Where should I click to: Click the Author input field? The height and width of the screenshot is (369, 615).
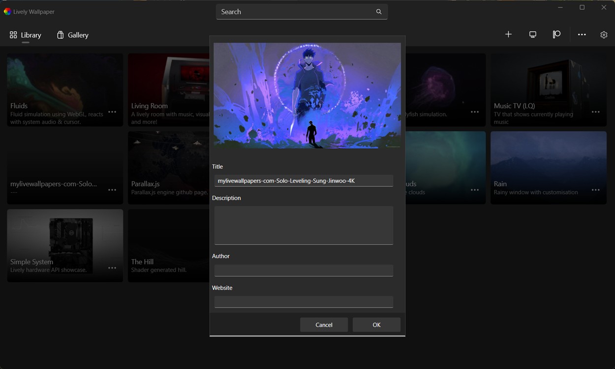(304, 270)
